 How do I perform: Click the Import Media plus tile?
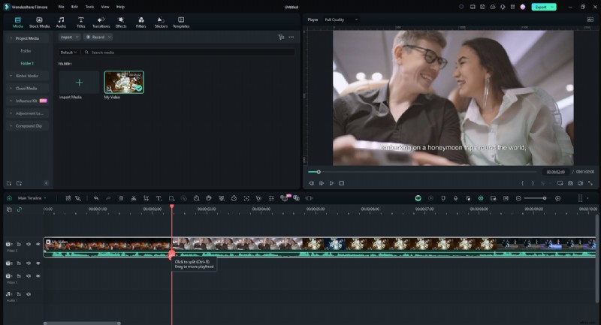(x=79, y=83)
